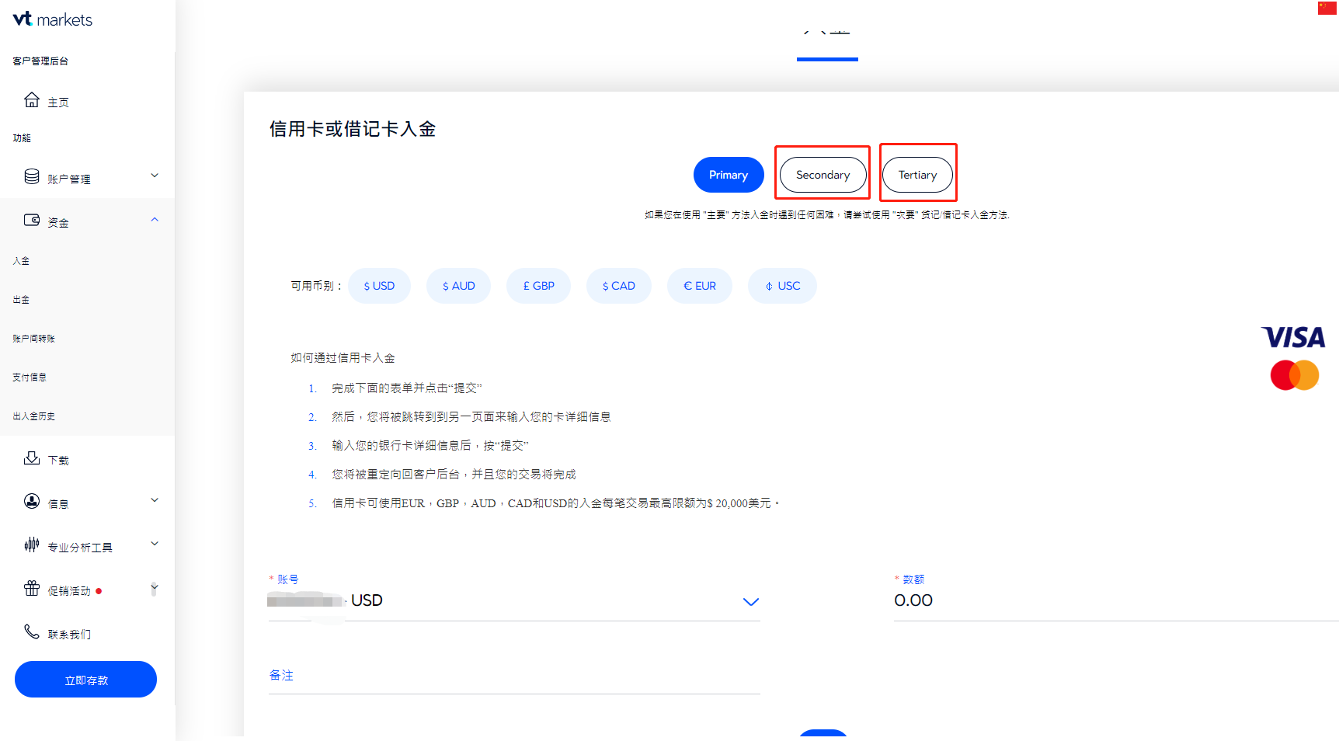The height and width of the screenshot is (741, 1339).
Task: Click the contact us phone icon
Action: (x=32, y=632)
